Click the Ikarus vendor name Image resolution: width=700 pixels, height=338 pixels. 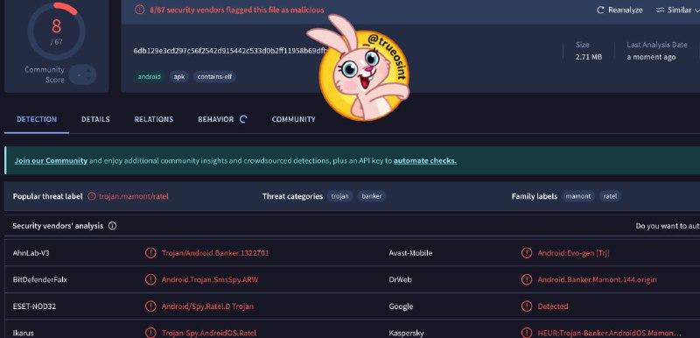click(24, 333)
